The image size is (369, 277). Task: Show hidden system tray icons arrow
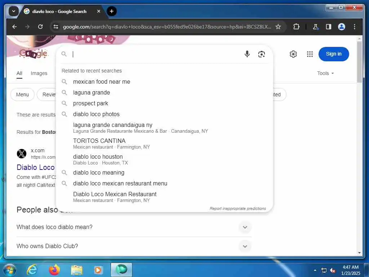315,270
